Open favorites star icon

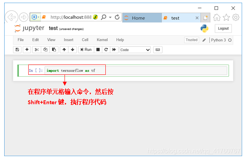(x=226, y=18)
